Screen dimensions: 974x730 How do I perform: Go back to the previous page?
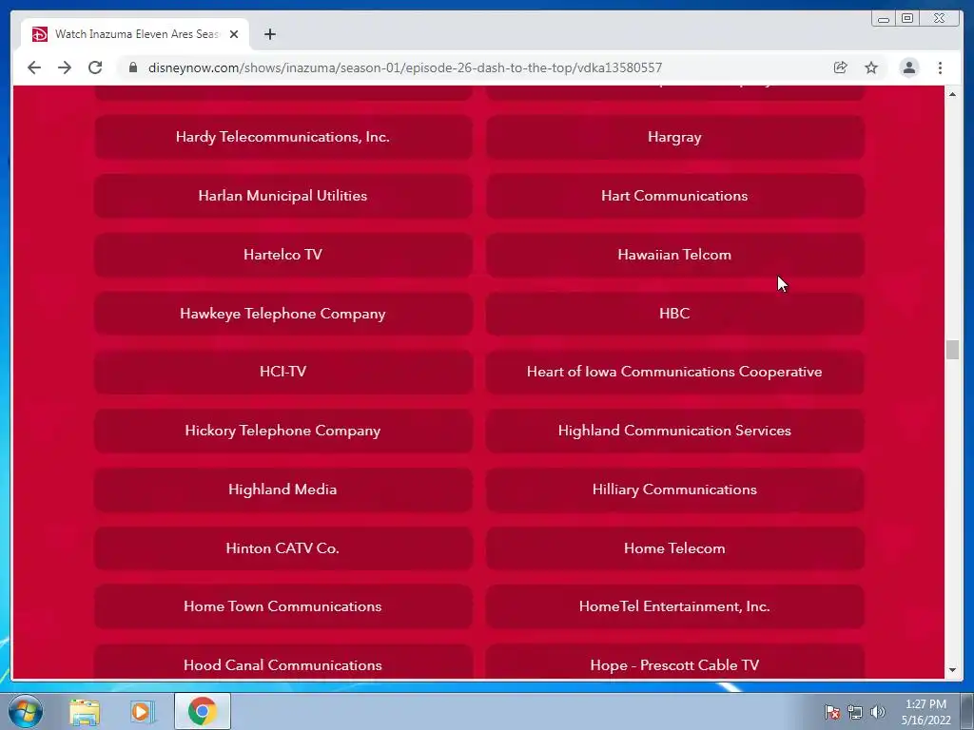coord(34,67)
